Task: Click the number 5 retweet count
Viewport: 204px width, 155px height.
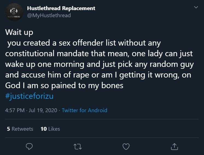Action: [x=8, y=129]
